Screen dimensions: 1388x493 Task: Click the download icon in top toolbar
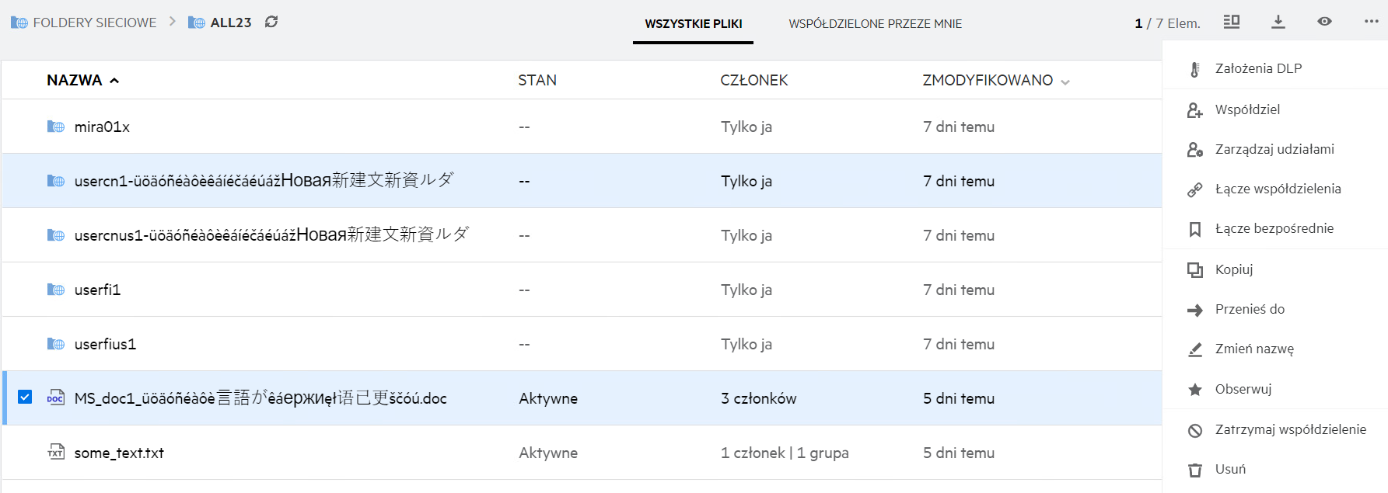point(1278,22)
